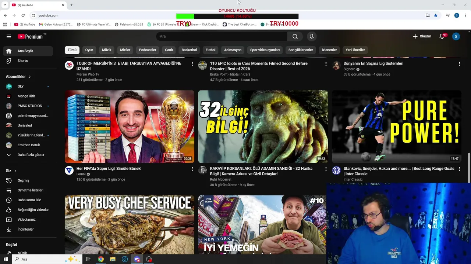Viewport: 471px width, 264px height.
Task: Open the notifications bell
Action: click(442, 36)
